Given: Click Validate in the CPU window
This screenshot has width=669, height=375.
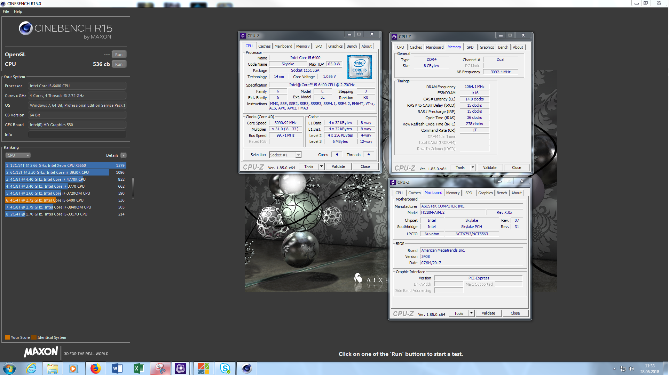Looking at the screenshot, I should click(x=338, y=167).
